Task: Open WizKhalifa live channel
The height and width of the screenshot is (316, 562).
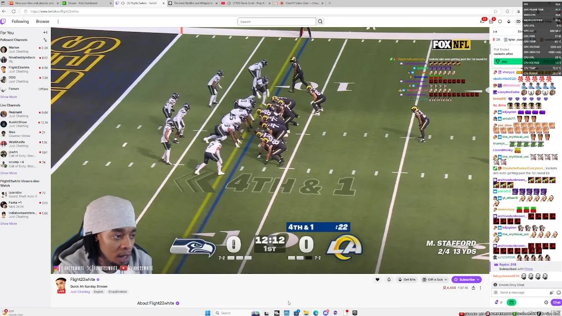Action: (24, 144)
